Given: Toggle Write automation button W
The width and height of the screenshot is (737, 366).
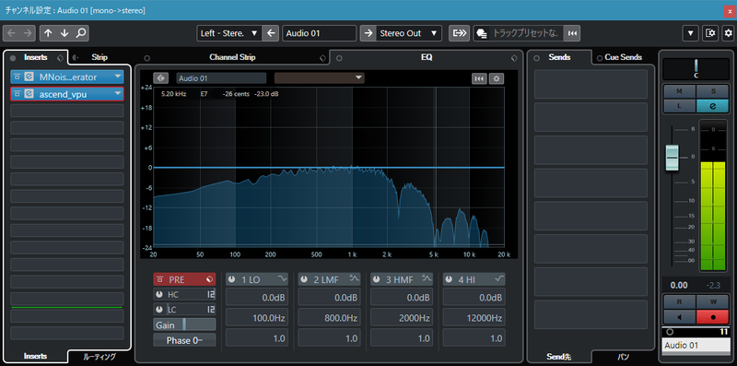Looking at the screenshot, I should click(x=712, y=302).
